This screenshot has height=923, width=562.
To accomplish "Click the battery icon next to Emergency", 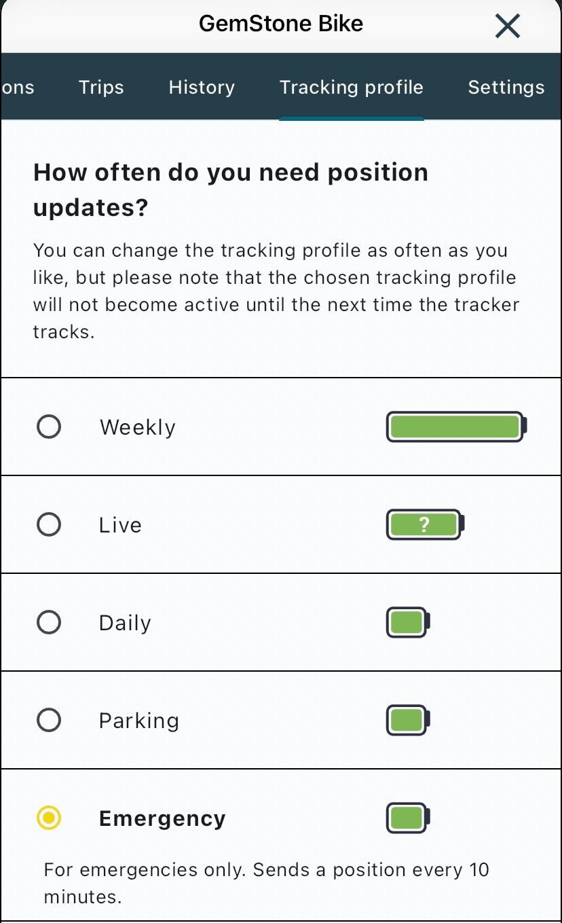I will coord(406,818).
